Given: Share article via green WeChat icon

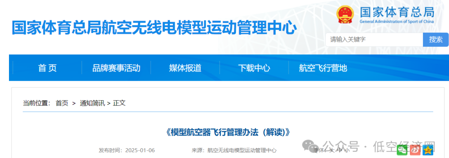Looking at the screenshot, I should pyautogui.click(x=402, y=150).
